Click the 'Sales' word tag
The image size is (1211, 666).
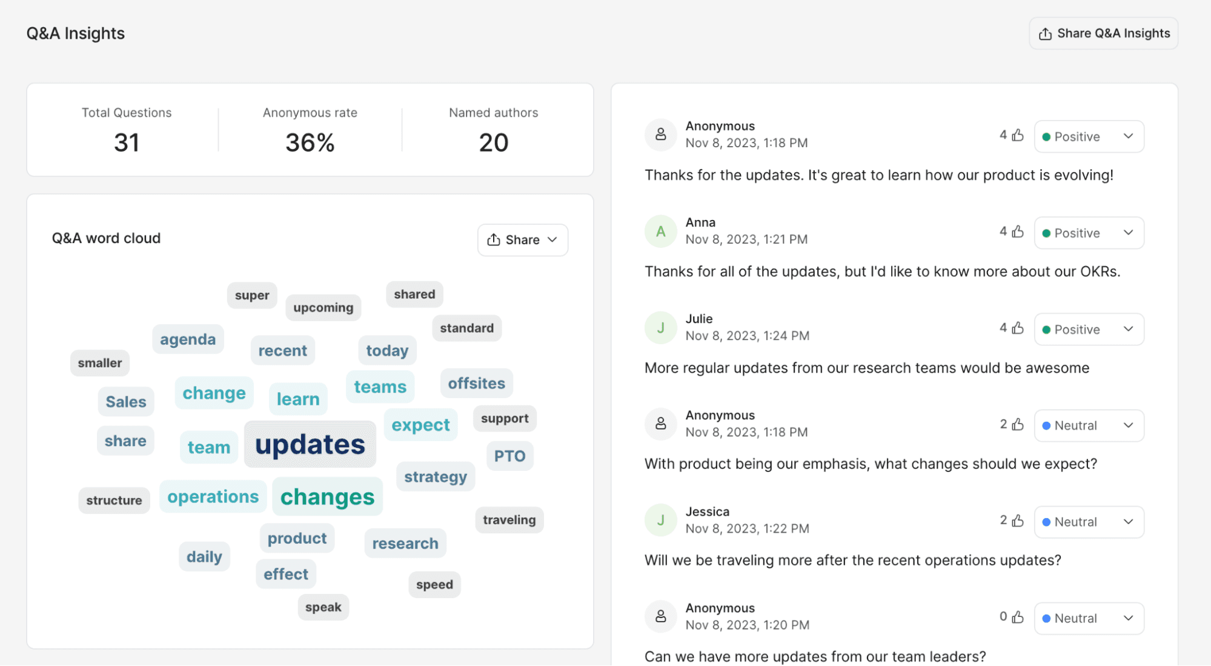pyautogui.click(x=126, y=401)
